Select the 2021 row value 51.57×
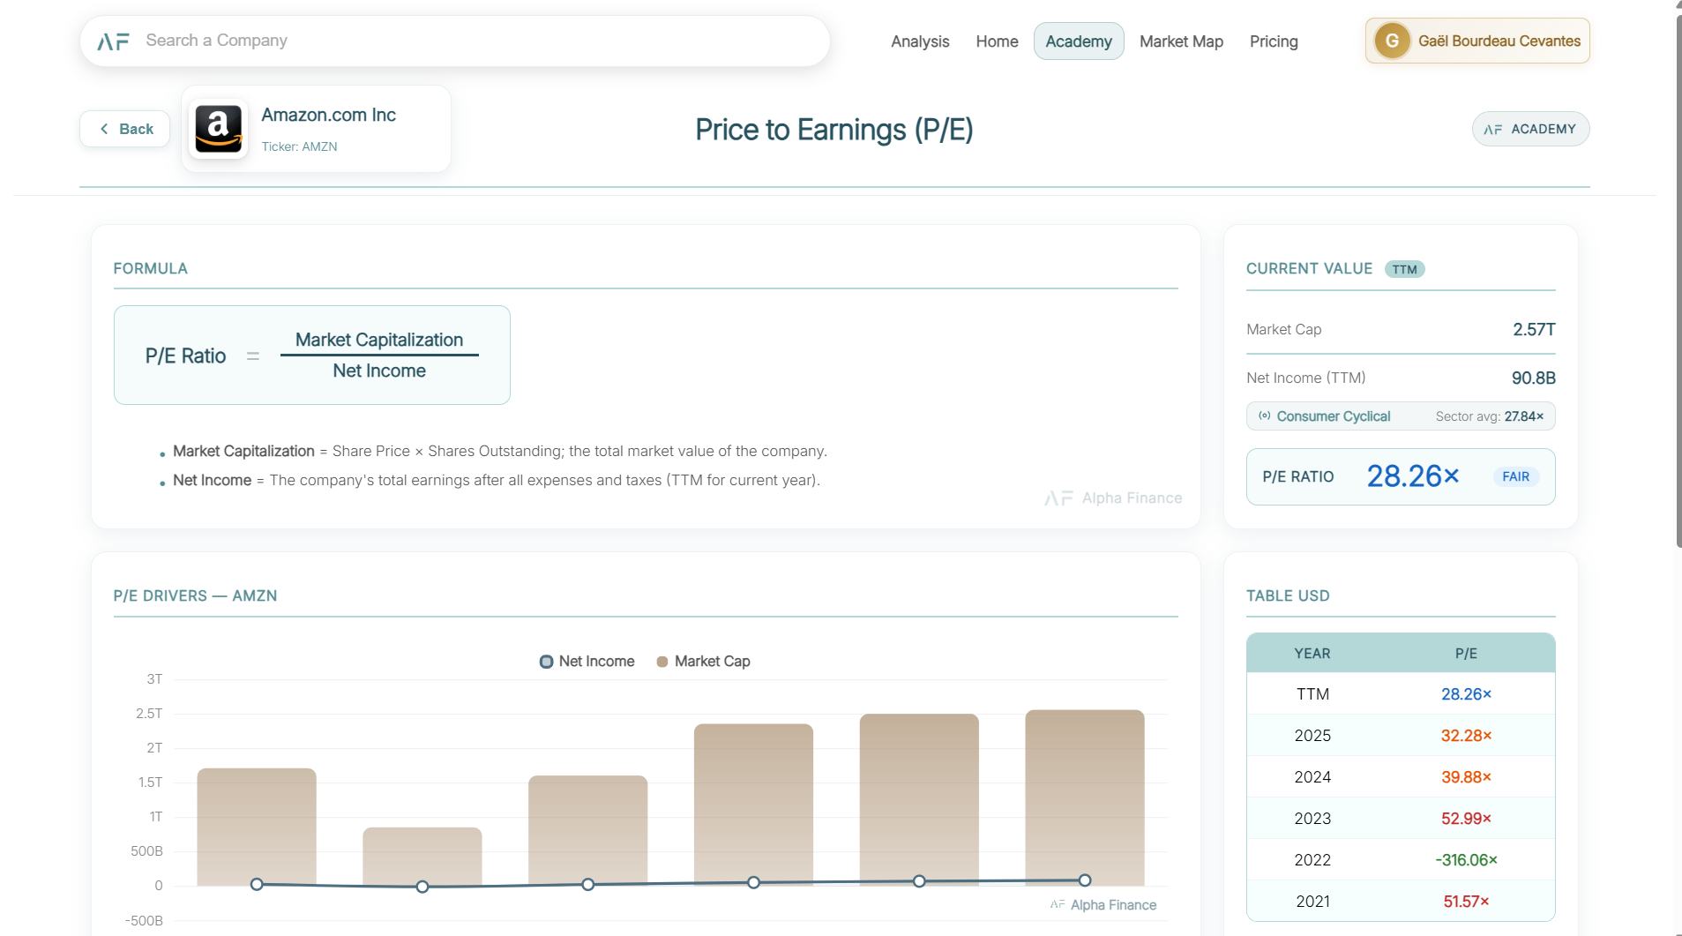Screen dimensions: 1682x936 [1466, 902]
